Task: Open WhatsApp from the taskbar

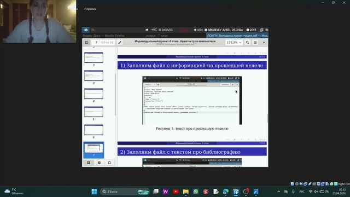Action: 196,192
